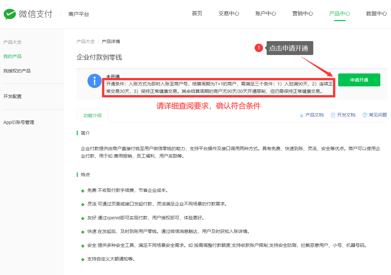Select 我的产品 in the sidebar
391x275 pixels.
tap(12, 56)
